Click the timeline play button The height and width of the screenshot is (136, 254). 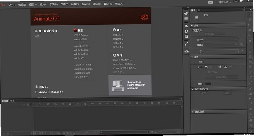[43, 133]
